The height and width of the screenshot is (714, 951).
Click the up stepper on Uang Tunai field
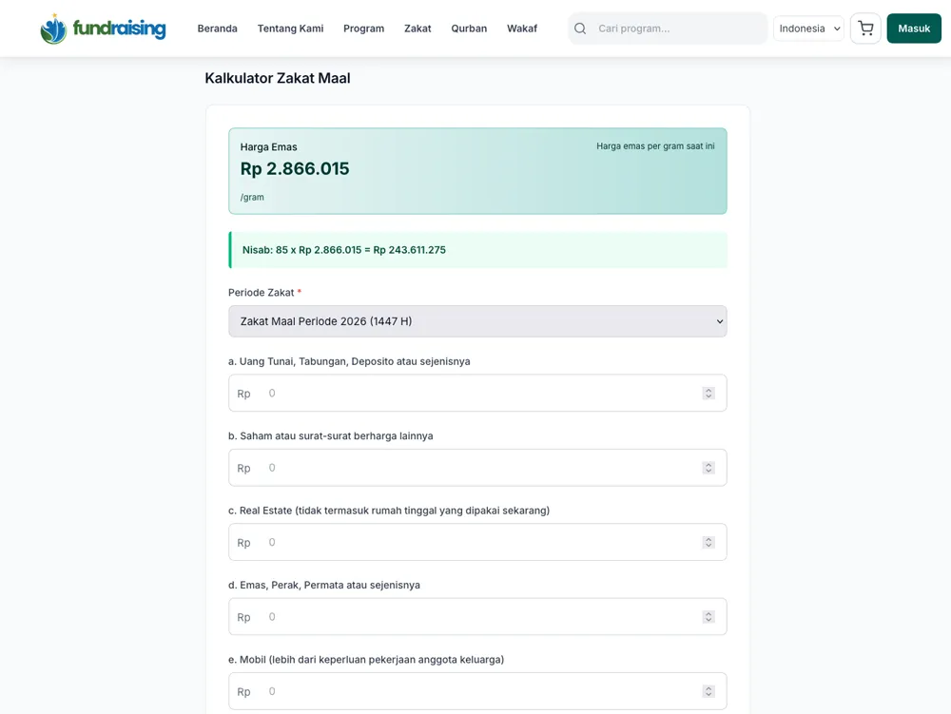pos(708,389)
